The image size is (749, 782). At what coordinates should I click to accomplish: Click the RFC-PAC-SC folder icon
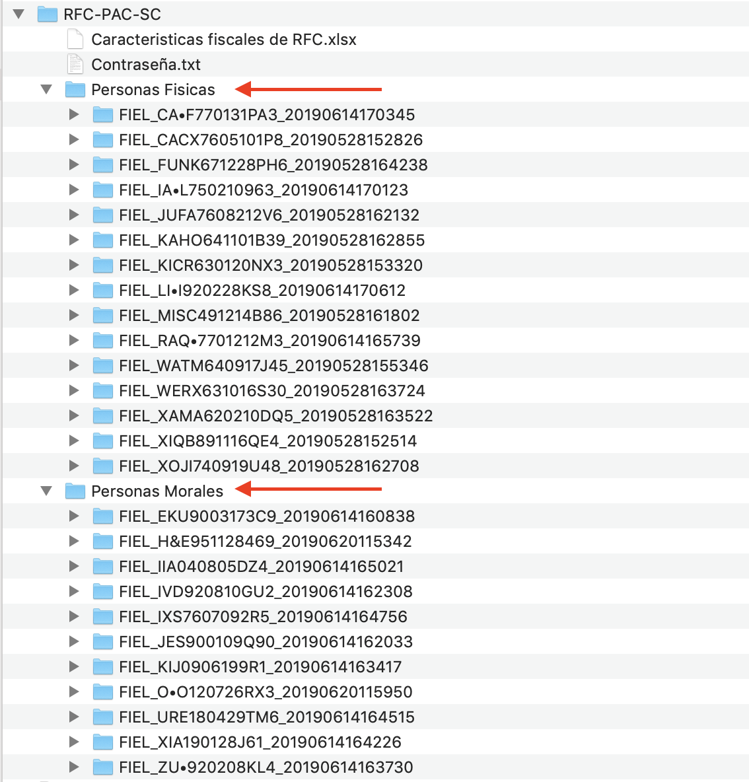coord(48,14)
